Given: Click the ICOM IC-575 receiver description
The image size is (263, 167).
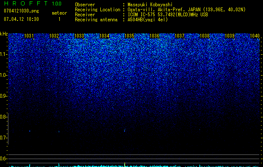Looking at the screenshot, I should click(x=168, y=15).
